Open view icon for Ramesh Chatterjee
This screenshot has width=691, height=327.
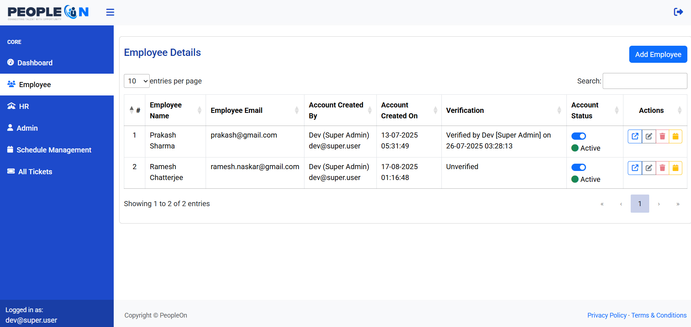[635, 168]
